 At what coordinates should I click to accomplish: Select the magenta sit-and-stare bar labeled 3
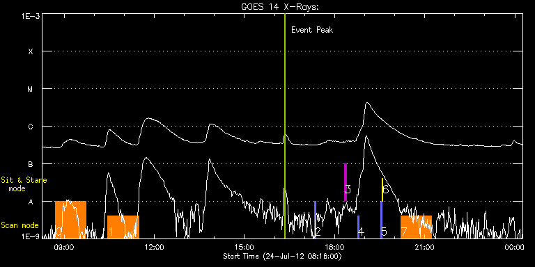346,183
